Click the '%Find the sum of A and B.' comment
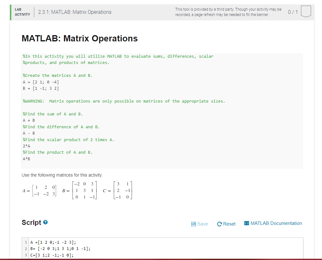 click(x=53, y=114)
